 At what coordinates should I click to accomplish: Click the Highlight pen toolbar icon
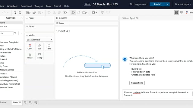tap(73, 13)
